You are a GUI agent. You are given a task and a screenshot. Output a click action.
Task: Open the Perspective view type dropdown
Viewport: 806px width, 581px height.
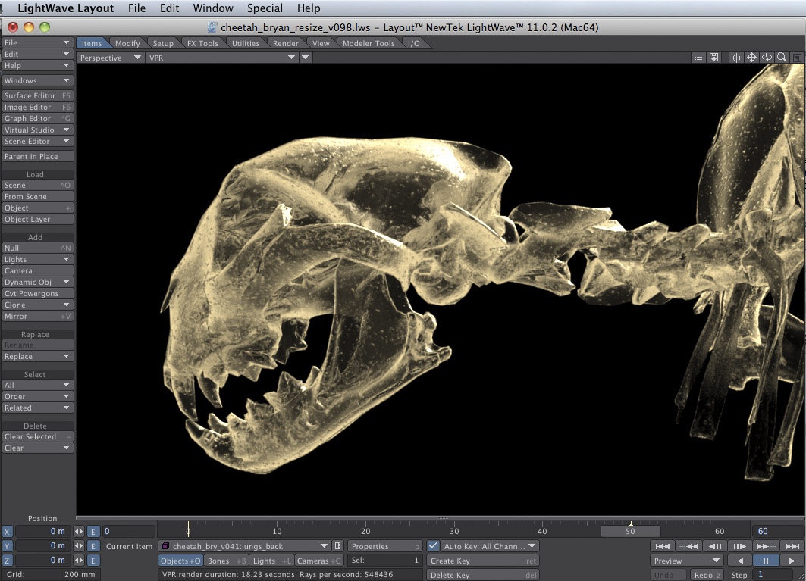tap(111, 58)
